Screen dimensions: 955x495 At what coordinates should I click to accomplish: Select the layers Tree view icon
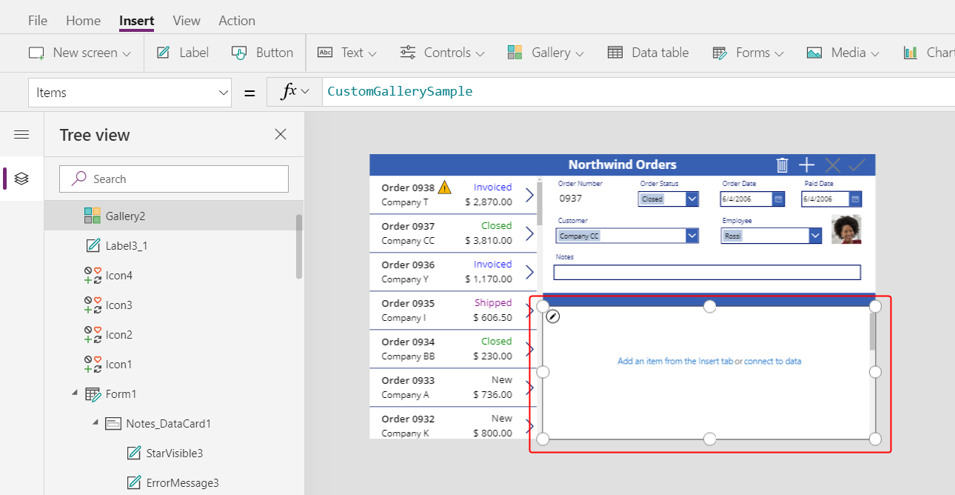click(21, 179)
